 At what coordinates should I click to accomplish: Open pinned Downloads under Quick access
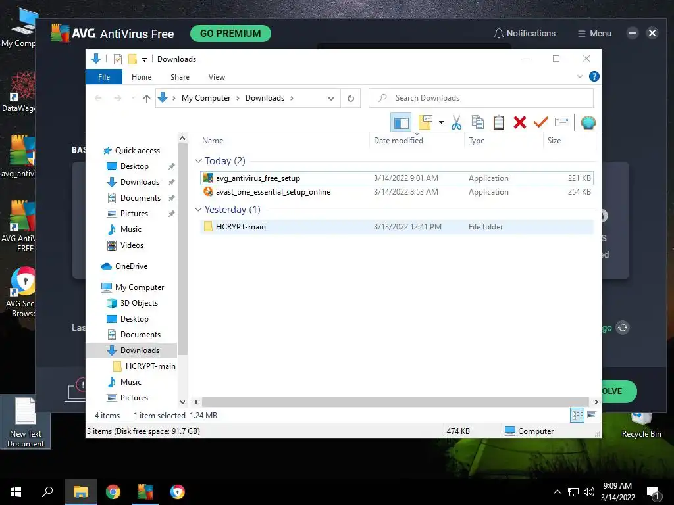140,182
